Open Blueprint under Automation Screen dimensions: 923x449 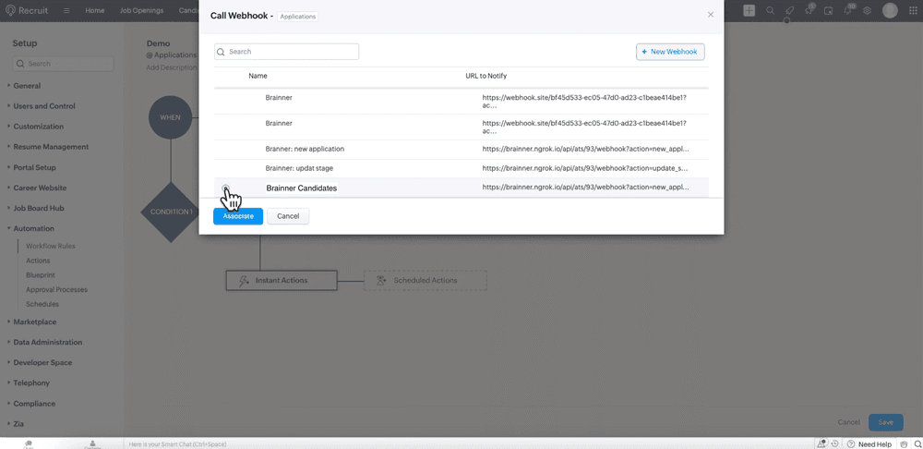tap(41, 274)
